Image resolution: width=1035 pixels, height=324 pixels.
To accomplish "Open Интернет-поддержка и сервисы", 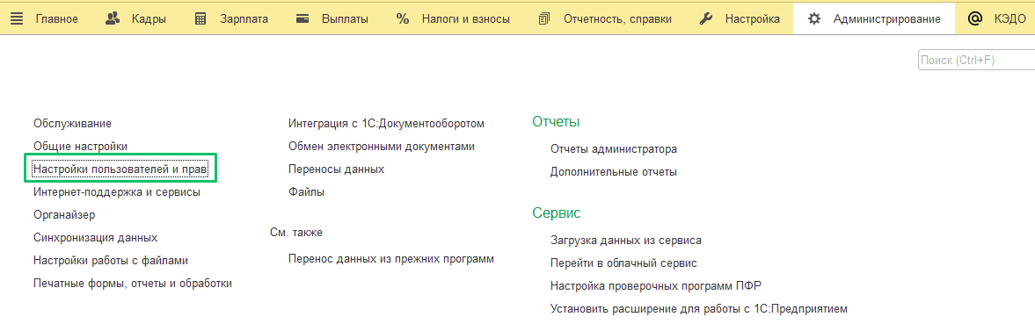I will (117, 192).
